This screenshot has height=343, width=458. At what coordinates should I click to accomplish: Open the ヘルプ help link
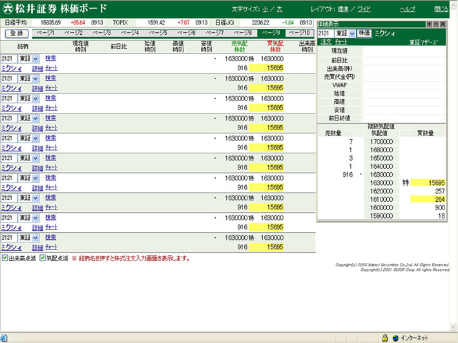point(408,9)
